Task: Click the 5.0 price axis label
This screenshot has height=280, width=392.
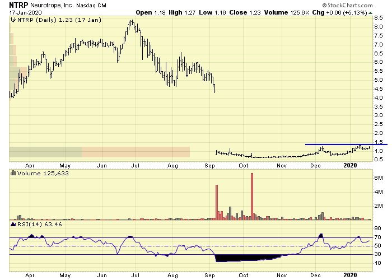Action: [379, 80]
